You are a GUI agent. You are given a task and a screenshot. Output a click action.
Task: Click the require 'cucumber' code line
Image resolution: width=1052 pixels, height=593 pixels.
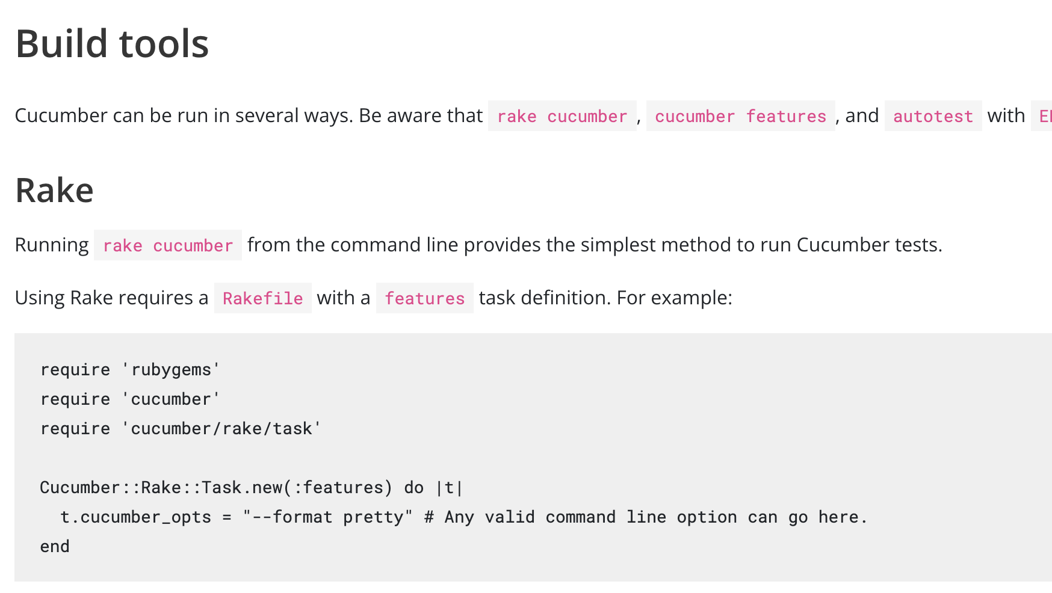[x=131, y=399]
